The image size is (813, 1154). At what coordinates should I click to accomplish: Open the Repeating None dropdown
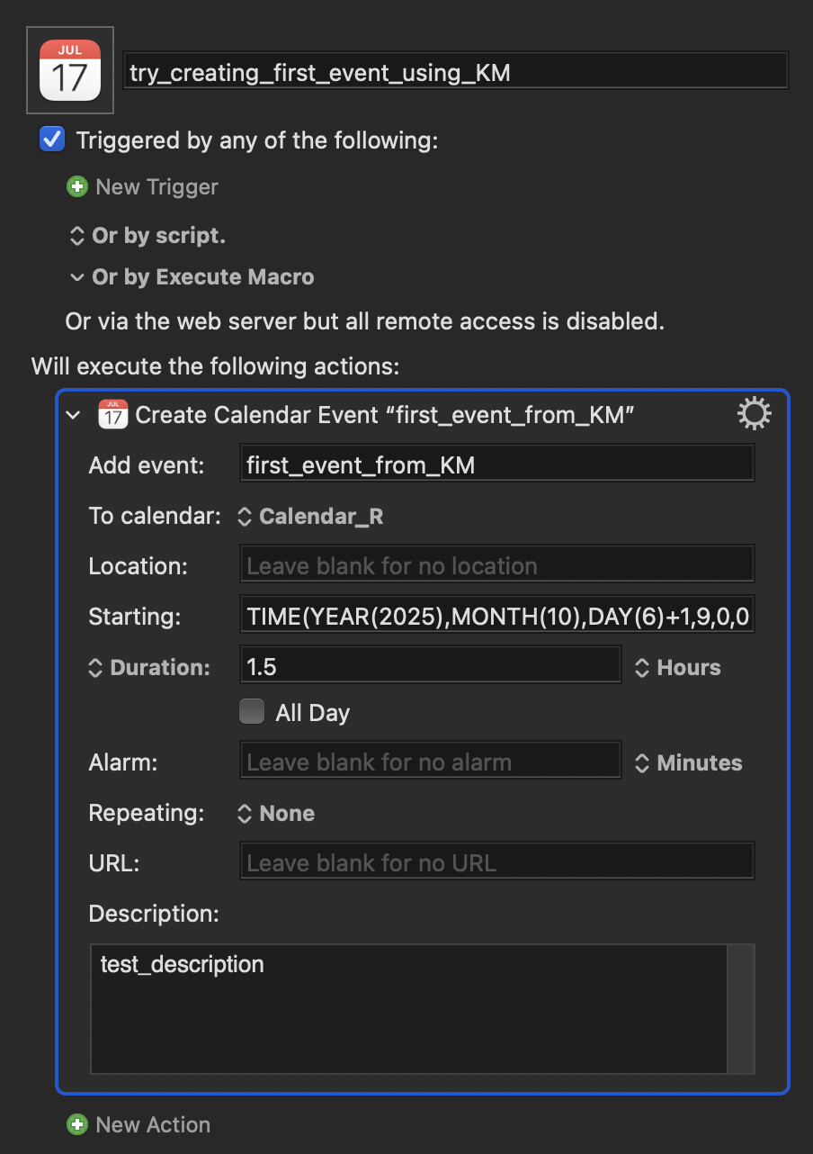[275, 814]
